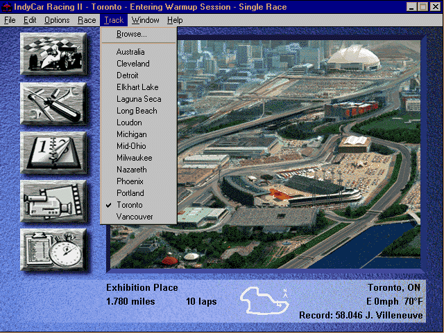The image size is (444, 333).
Task: Open the File menu
Action: [x=10, y=20]
